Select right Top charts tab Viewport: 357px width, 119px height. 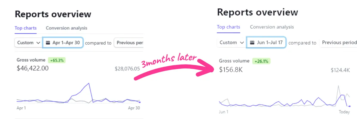(x=228, y=27)
